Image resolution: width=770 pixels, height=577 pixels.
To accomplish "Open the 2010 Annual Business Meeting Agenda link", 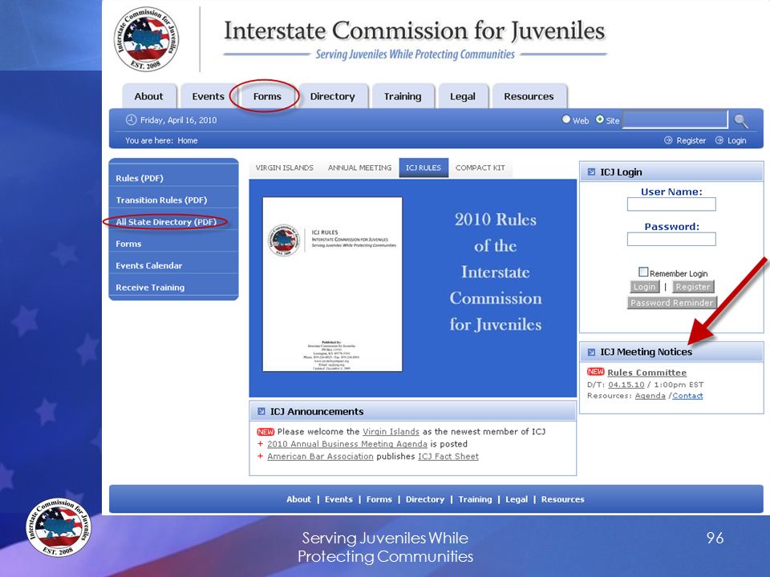I will pos(347,444).
